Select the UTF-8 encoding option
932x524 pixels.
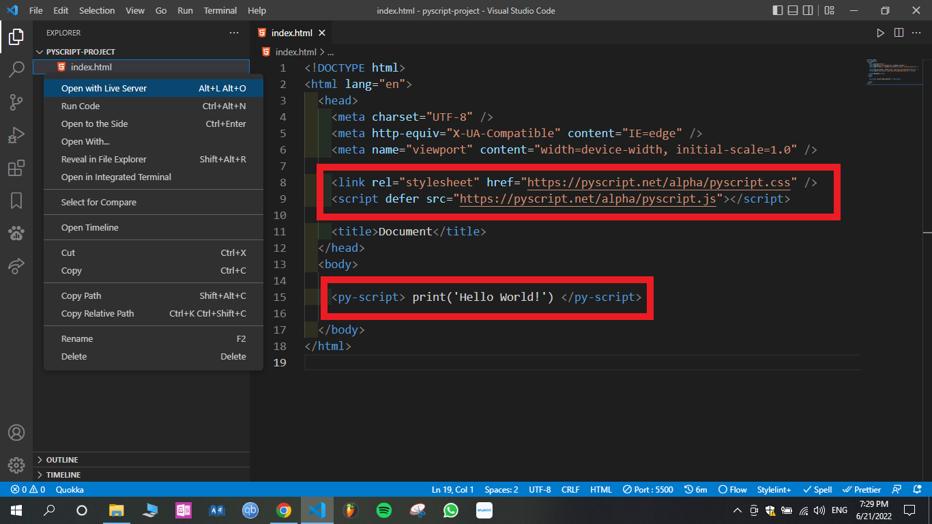click(540, 490)
